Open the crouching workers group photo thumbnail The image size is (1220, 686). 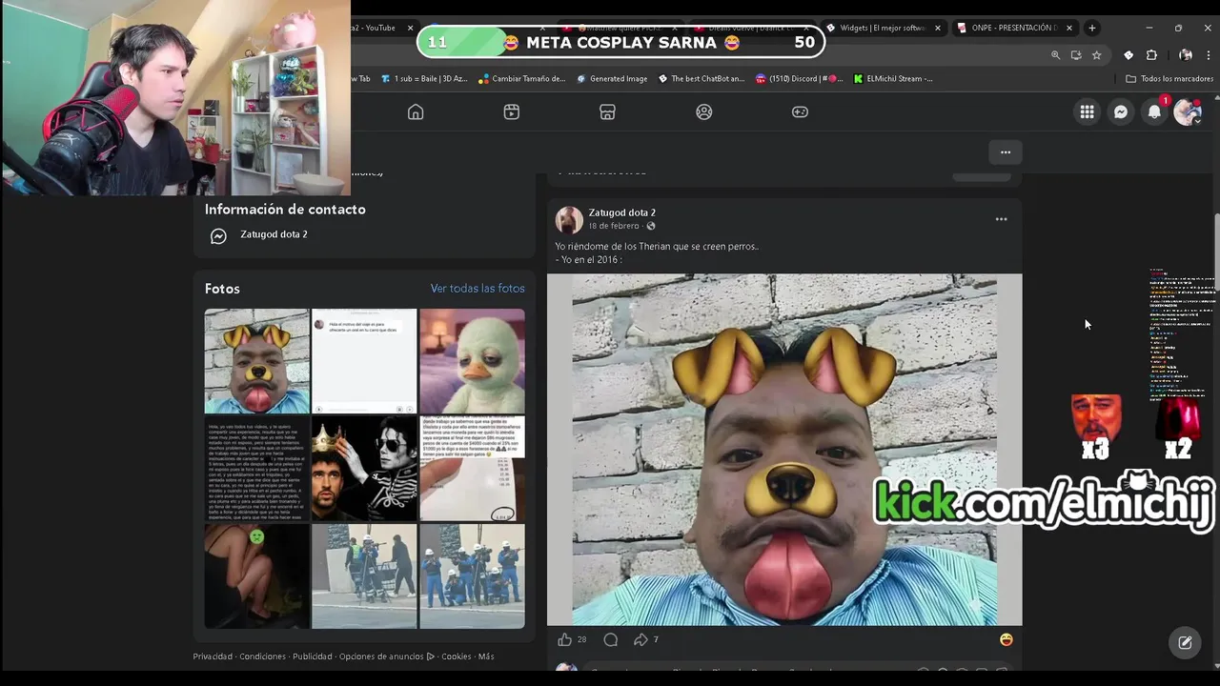coord(472,576)
